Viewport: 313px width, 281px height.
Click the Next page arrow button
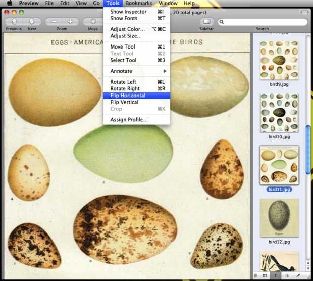[32, 22]
